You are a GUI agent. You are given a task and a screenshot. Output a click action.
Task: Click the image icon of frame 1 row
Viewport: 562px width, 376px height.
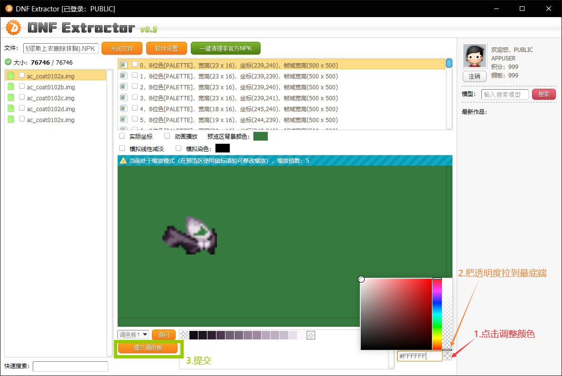click(x=124, y=75)
